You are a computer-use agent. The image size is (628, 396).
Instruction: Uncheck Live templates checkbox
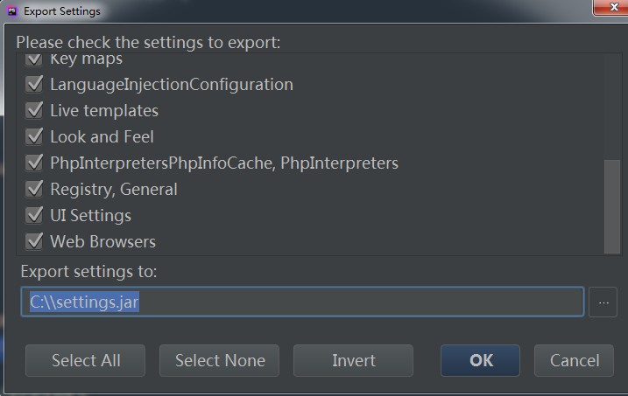pos(34,111)
